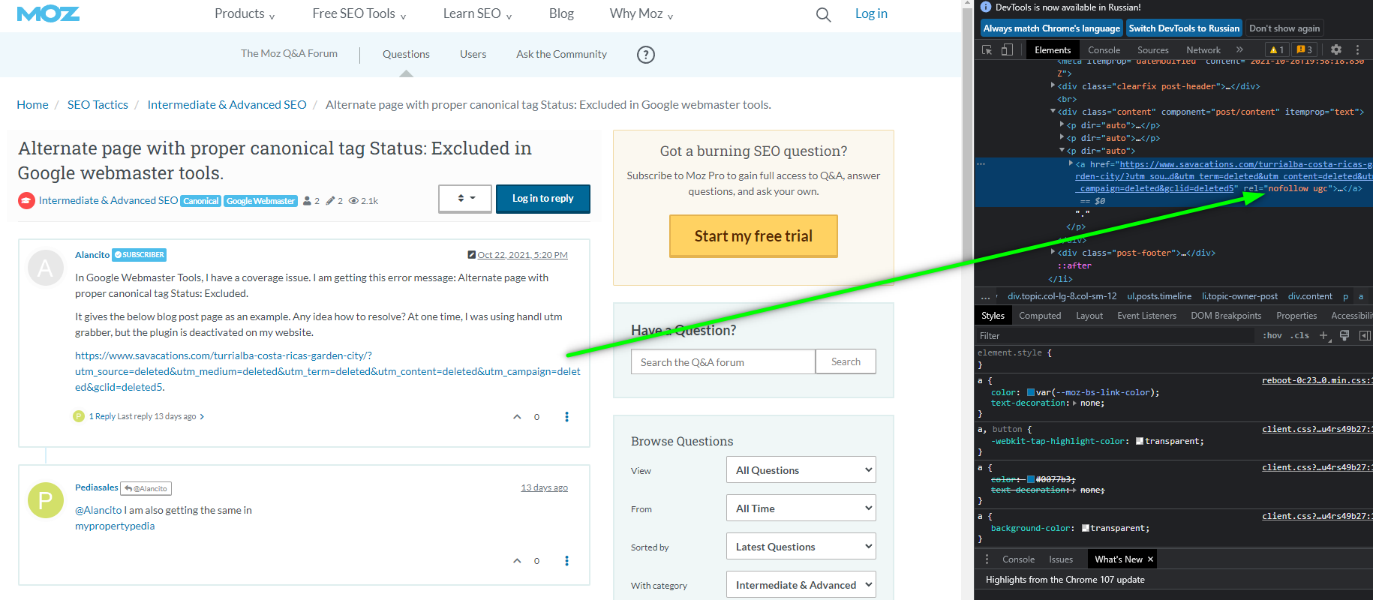
Task: Toggle the :hov element state panel
Action: [1272, 336]
